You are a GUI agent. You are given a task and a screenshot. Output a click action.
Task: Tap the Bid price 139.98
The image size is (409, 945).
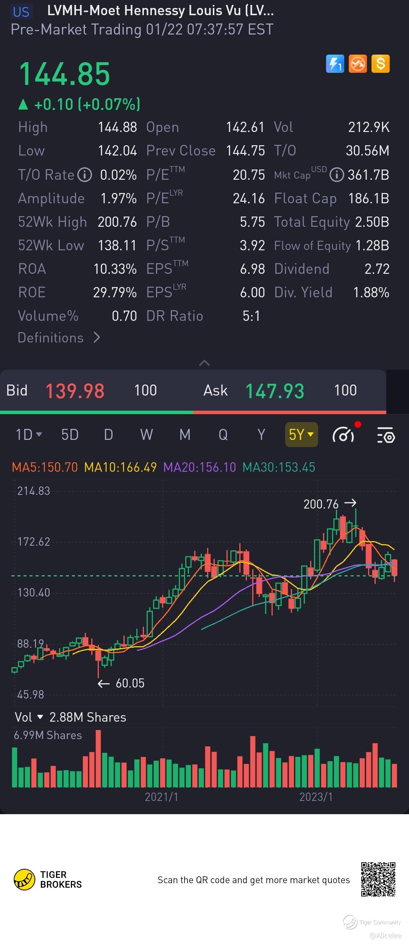pos(75,391)
